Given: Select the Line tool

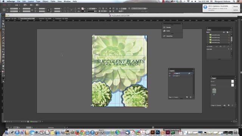Looking at the screenshot, I should click(3, 35).
